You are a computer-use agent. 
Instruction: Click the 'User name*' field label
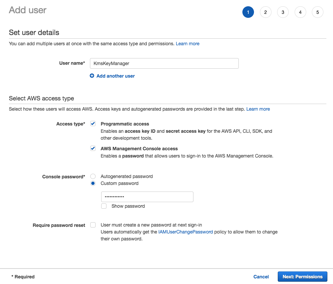pyautogui.click(x=72, y=63)
